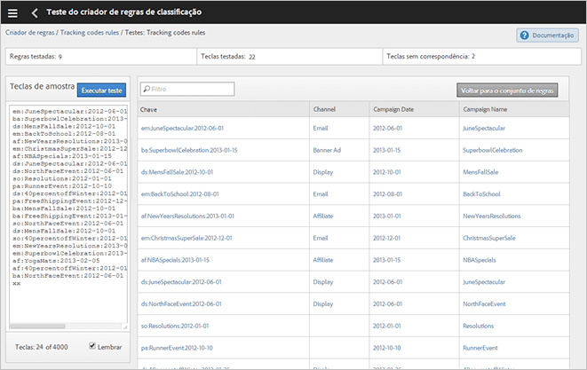Click the horizontal scrollbar in sample keys box
The height and width of the screenshot is (370, 587).
click(x=38, y=327)
